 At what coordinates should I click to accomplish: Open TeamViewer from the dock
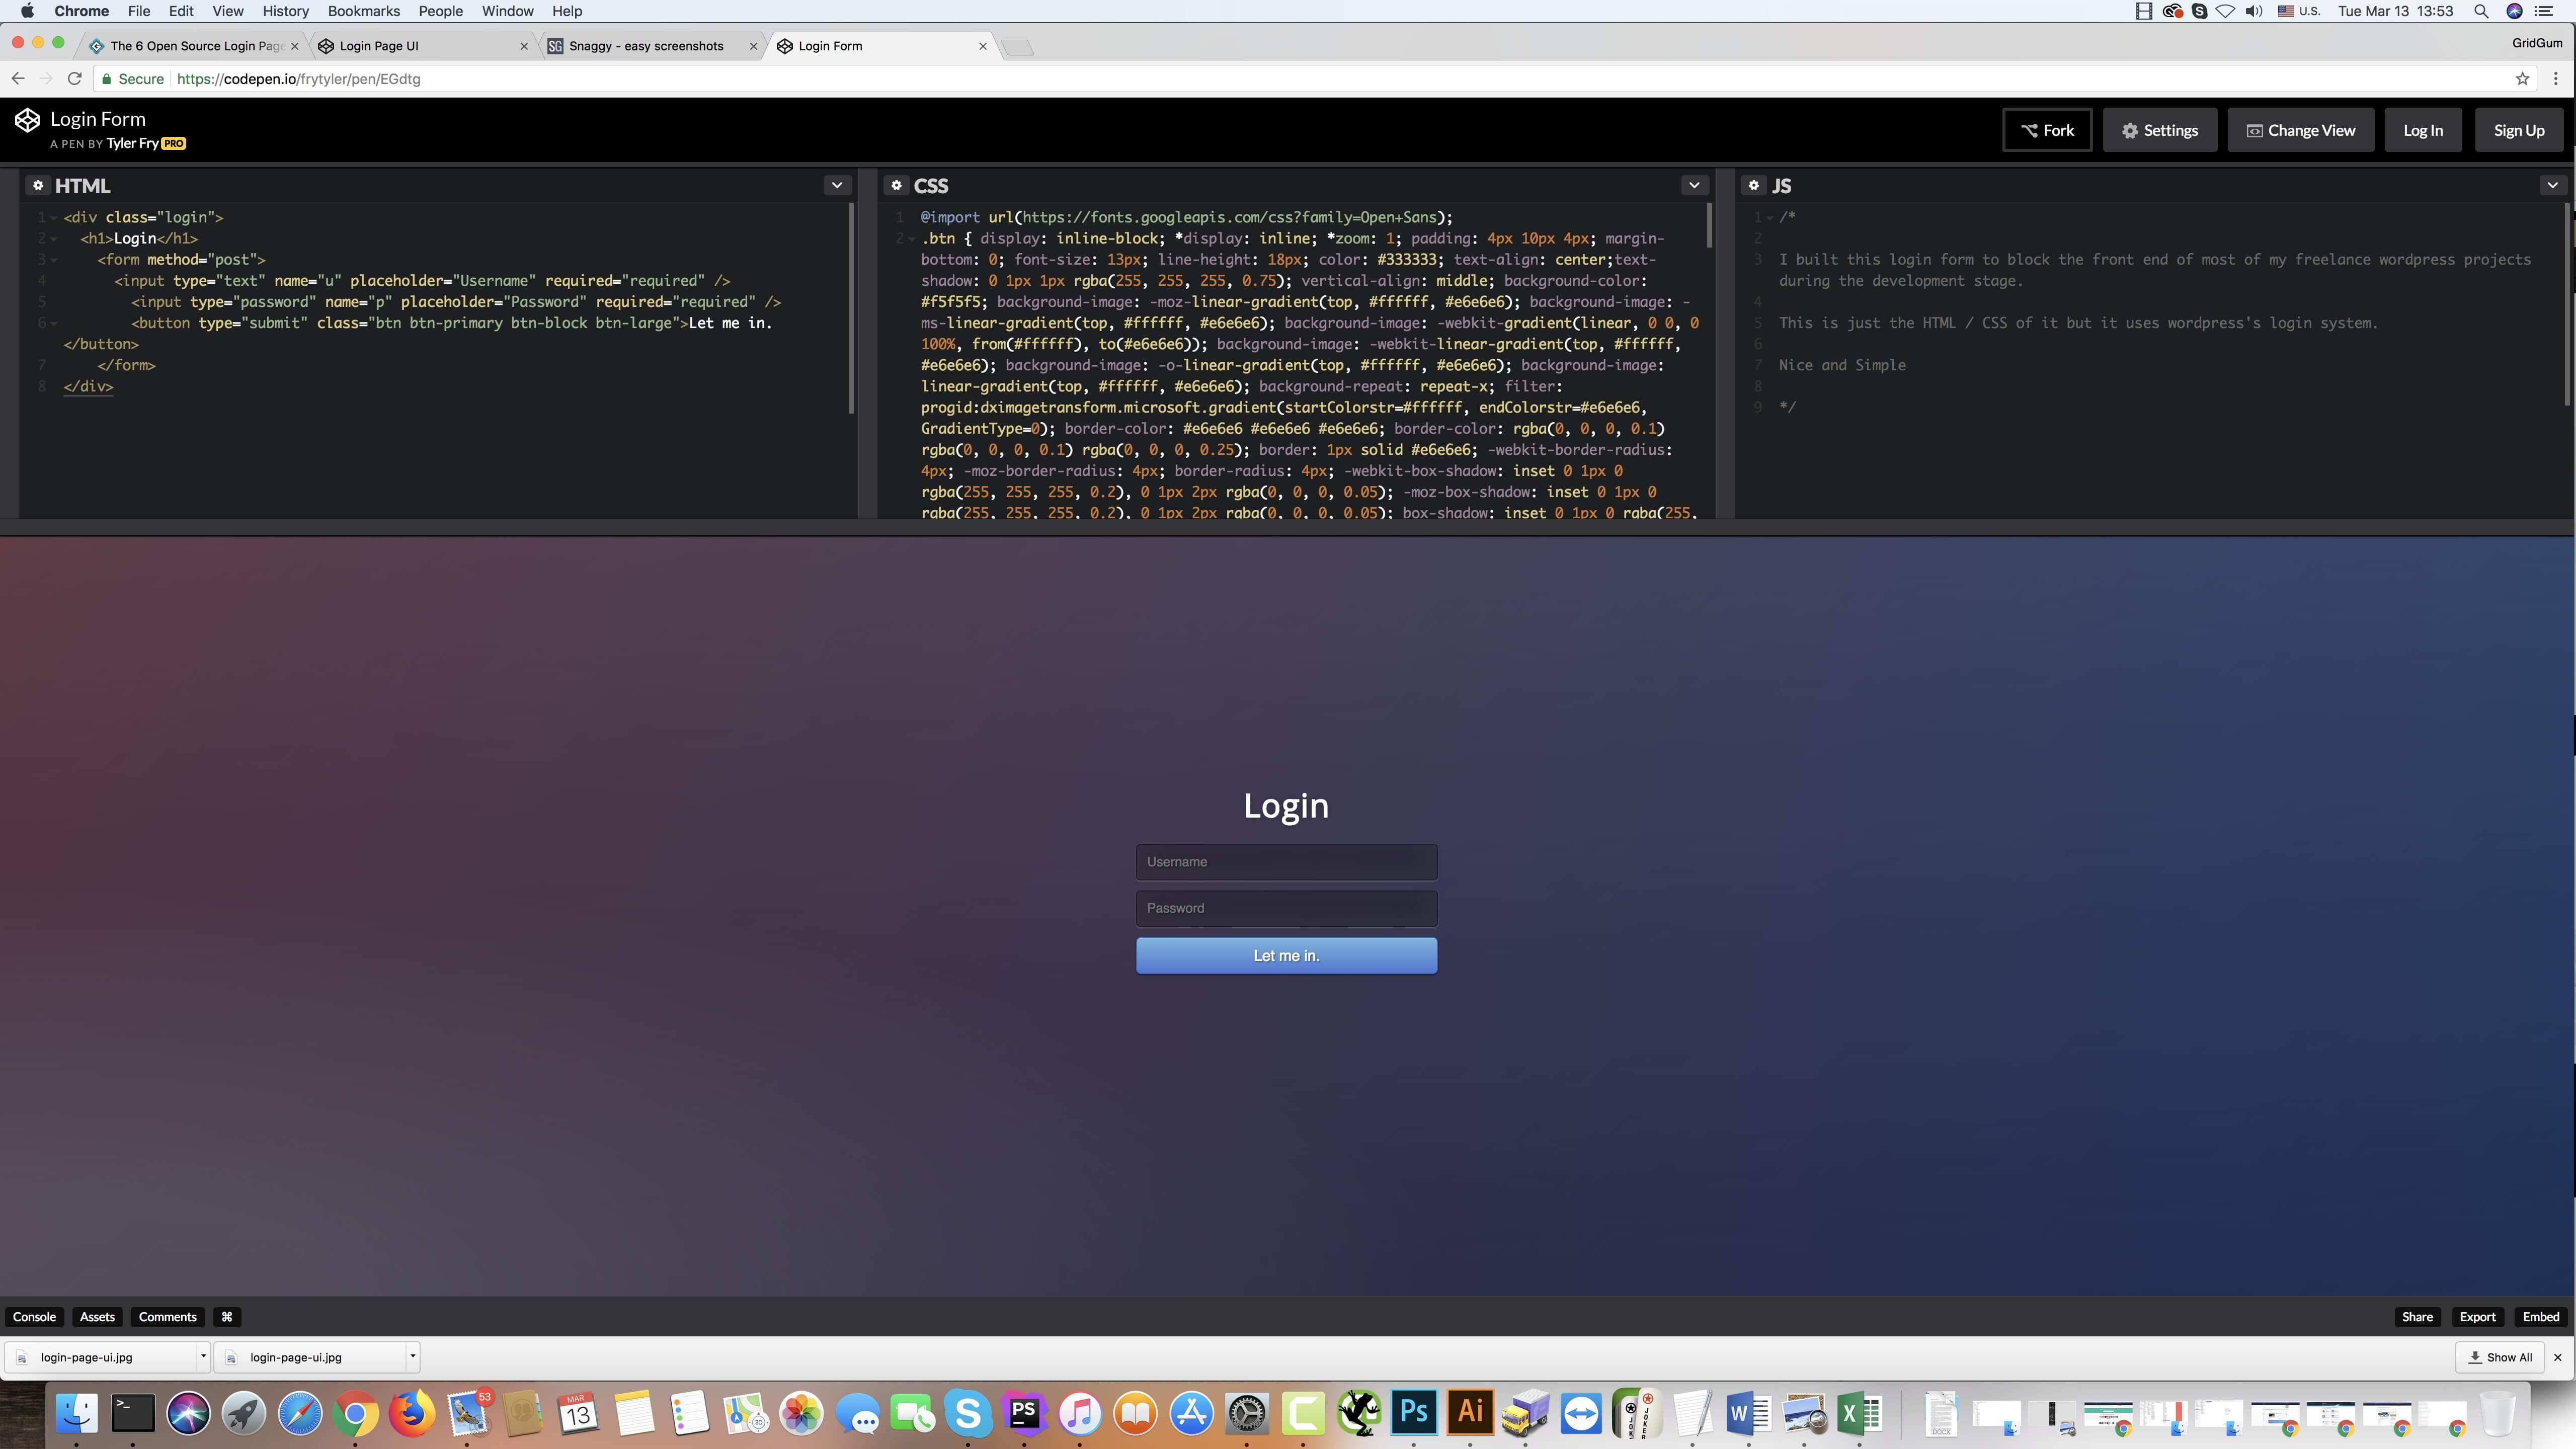pos(1581,1413)
